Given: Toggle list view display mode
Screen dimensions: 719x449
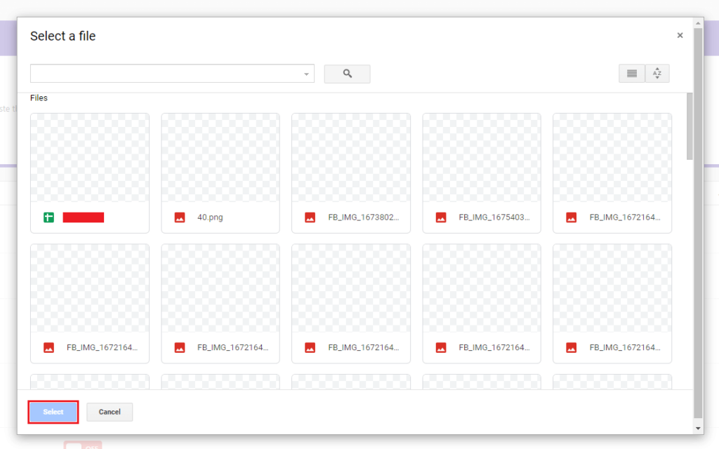Looking at the screenshot, I should 631,73.
